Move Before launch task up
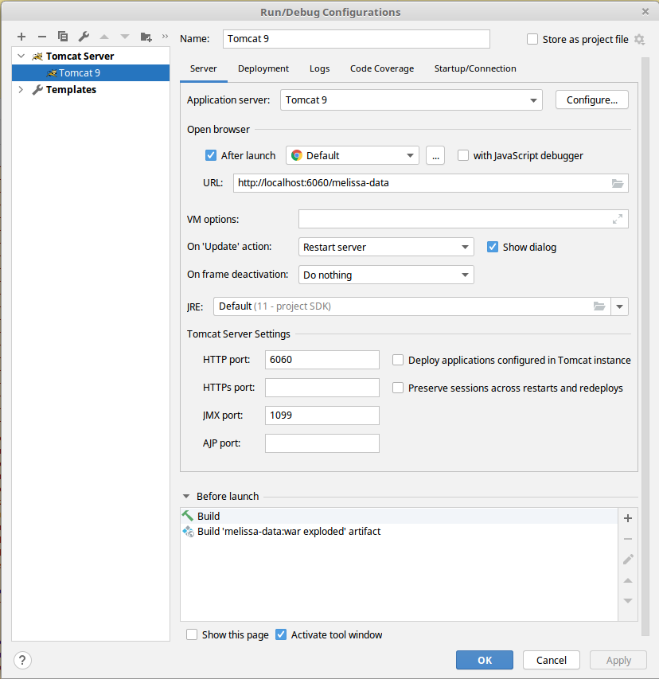The height and width of the screenshot is (679, 659). coord(628,581)
